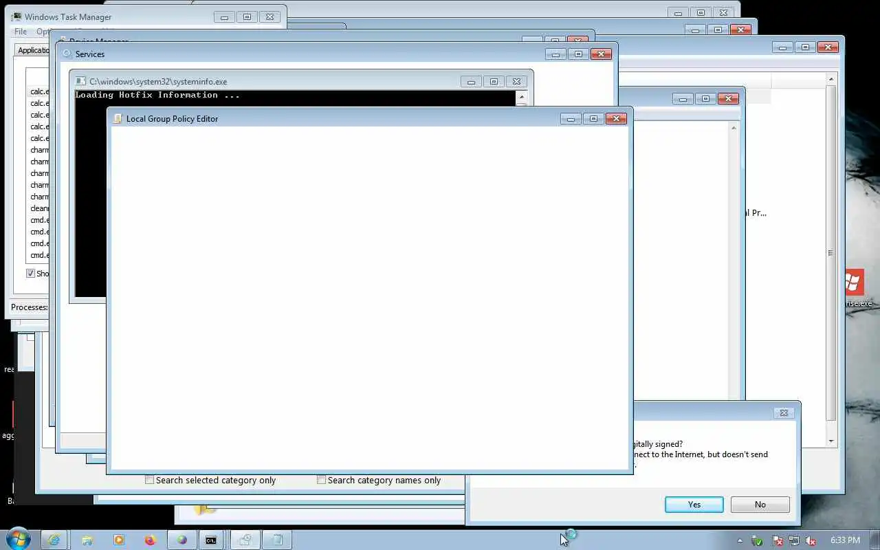Viewport: 880px width, 550px height.
Task: Launch Internet Explorer from the taskbar
Action: 54,540
